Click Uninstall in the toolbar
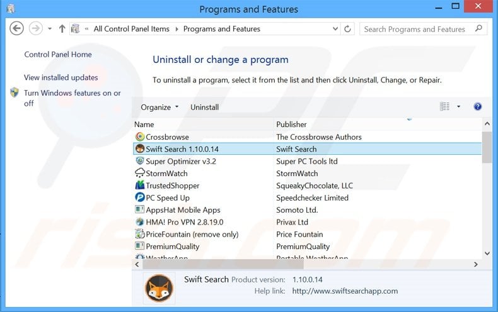 click(204, 108)
